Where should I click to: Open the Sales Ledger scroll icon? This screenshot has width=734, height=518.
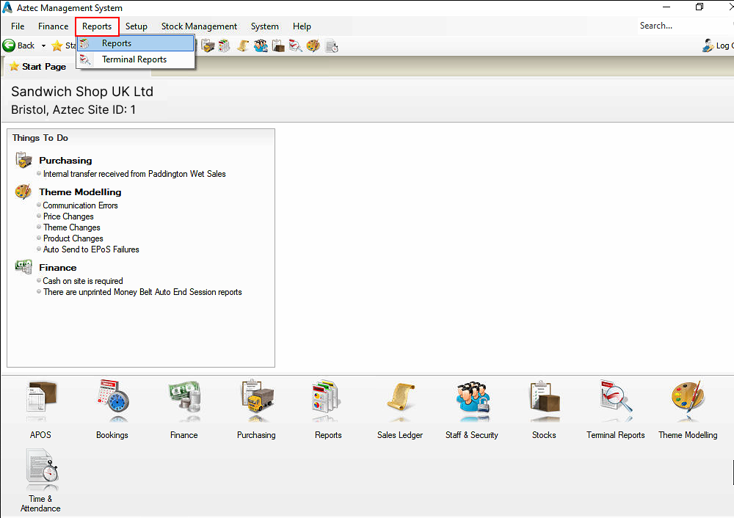click(x=400, y=401)
